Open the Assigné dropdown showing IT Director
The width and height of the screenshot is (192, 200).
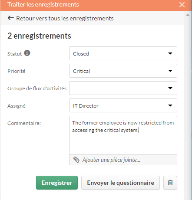click(x=123, y=105)
